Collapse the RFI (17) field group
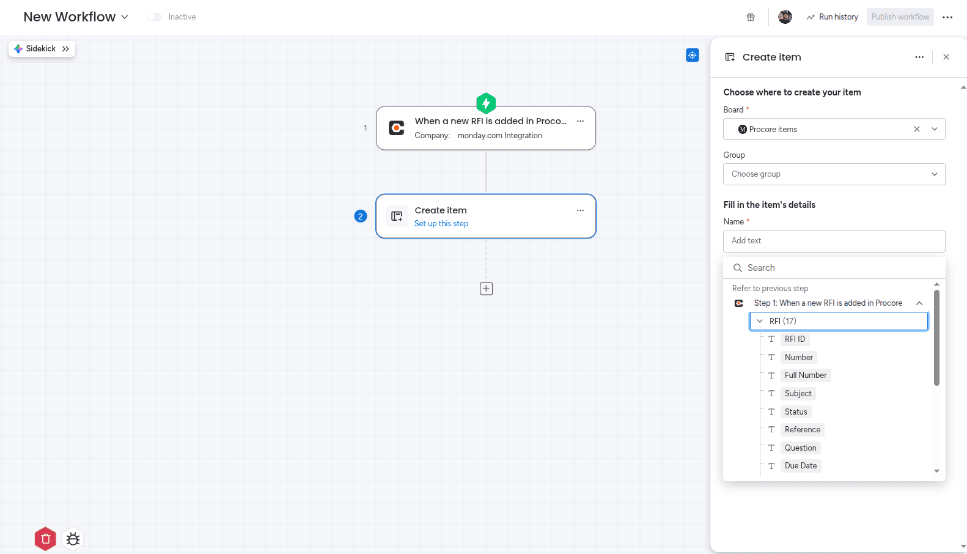Viewport: 967px width, 554px height. (x=760, y=321)
